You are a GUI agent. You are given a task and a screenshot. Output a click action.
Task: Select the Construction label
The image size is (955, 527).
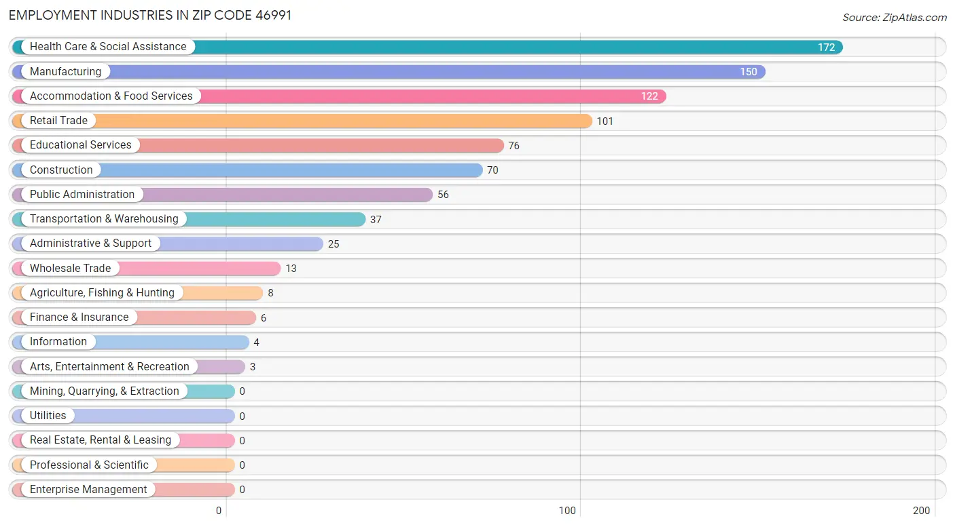pos(61,170)
